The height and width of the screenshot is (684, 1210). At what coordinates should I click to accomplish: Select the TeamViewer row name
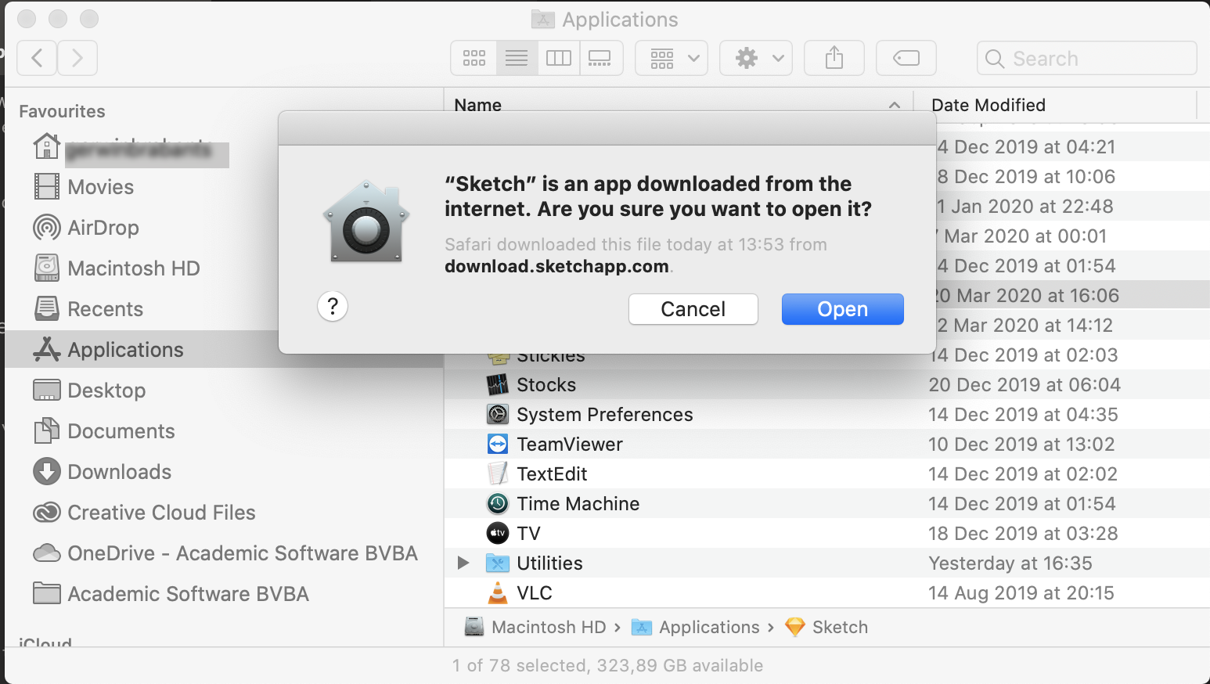click(570, 445)
